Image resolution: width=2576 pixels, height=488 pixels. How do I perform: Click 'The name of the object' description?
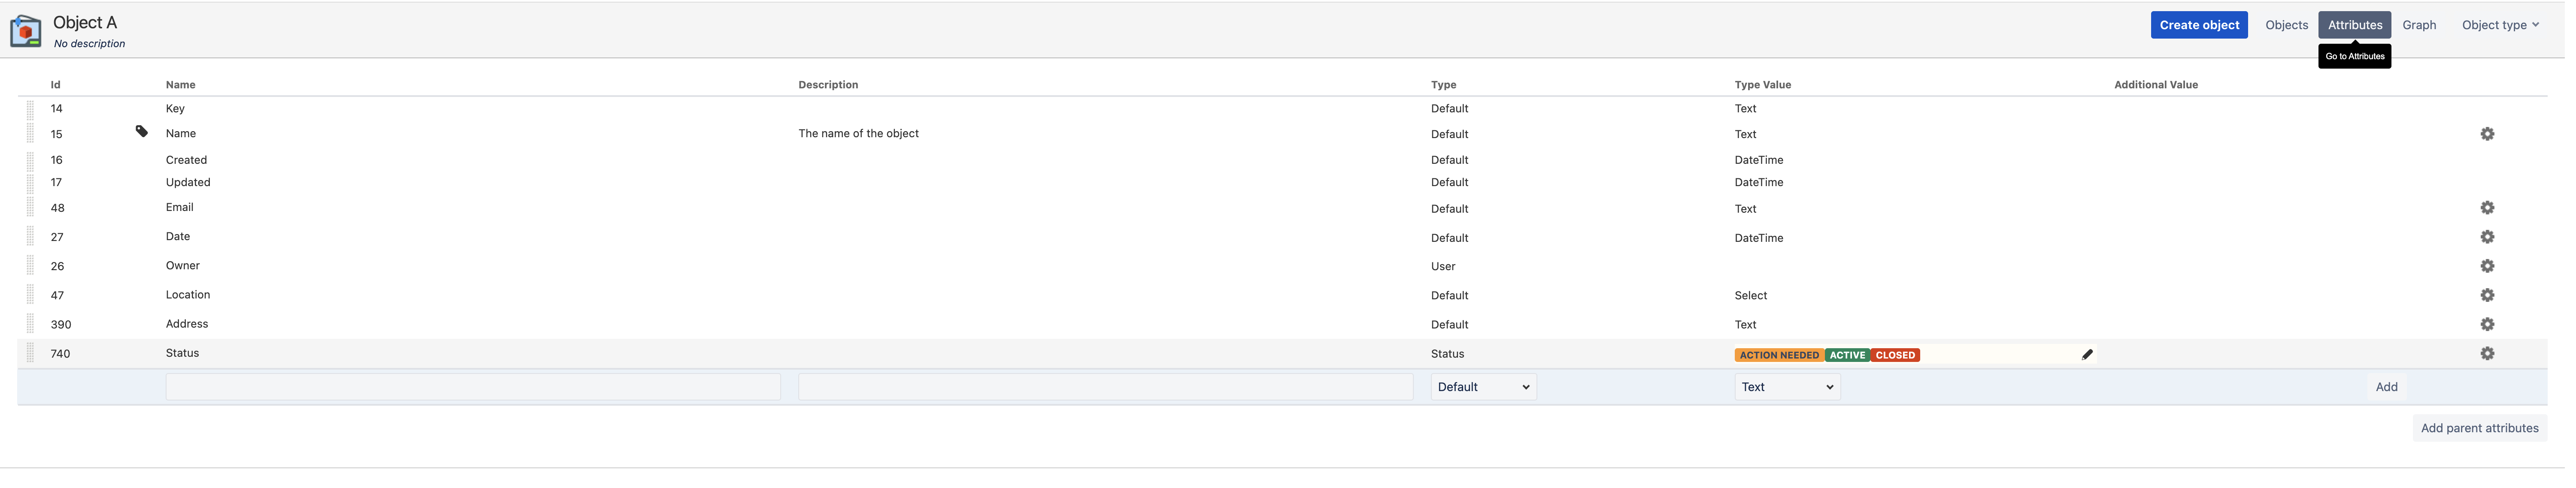[862, 134]
